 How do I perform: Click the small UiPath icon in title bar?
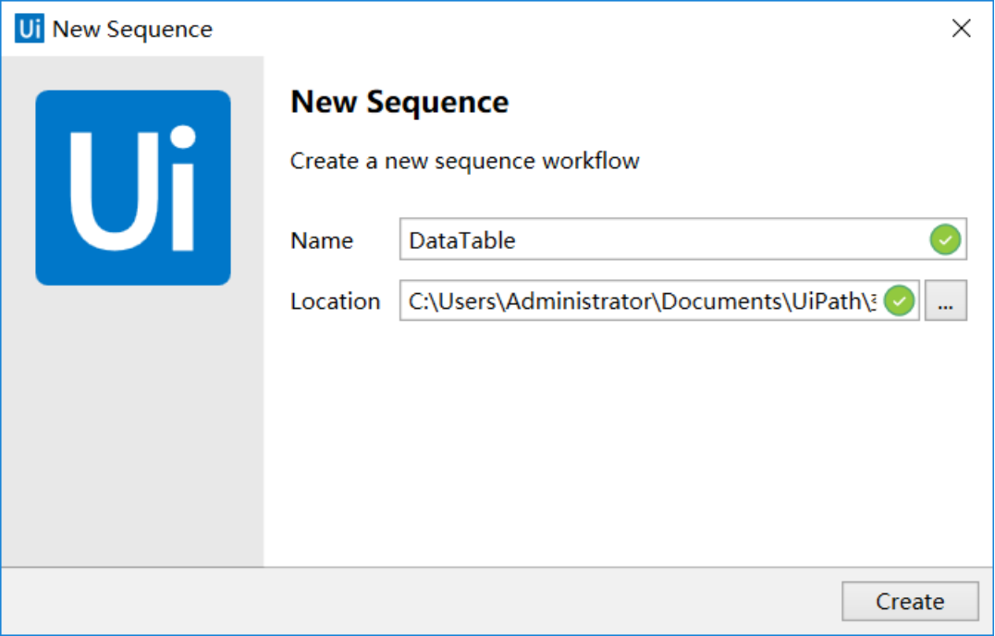click(x=30, y=29)
